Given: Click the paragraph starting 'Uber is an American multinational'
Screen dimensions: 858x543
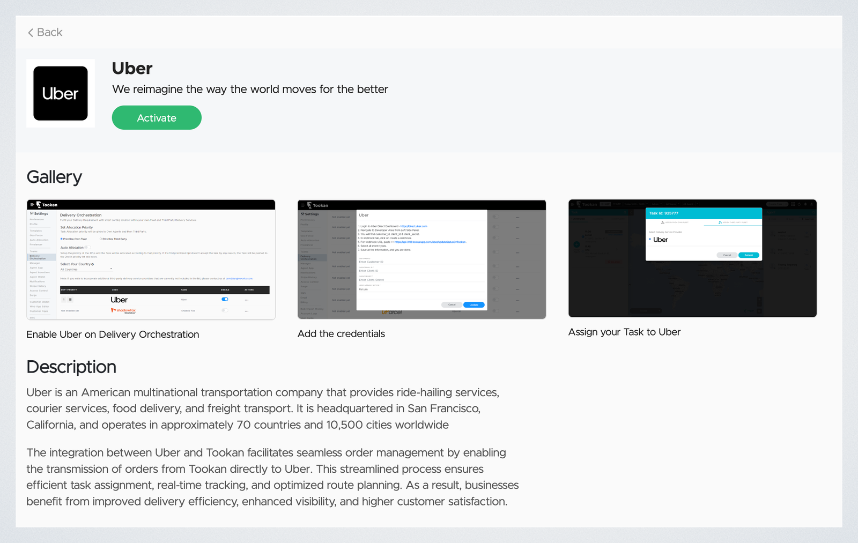Looking at the screenshot, I should (263, 408).
